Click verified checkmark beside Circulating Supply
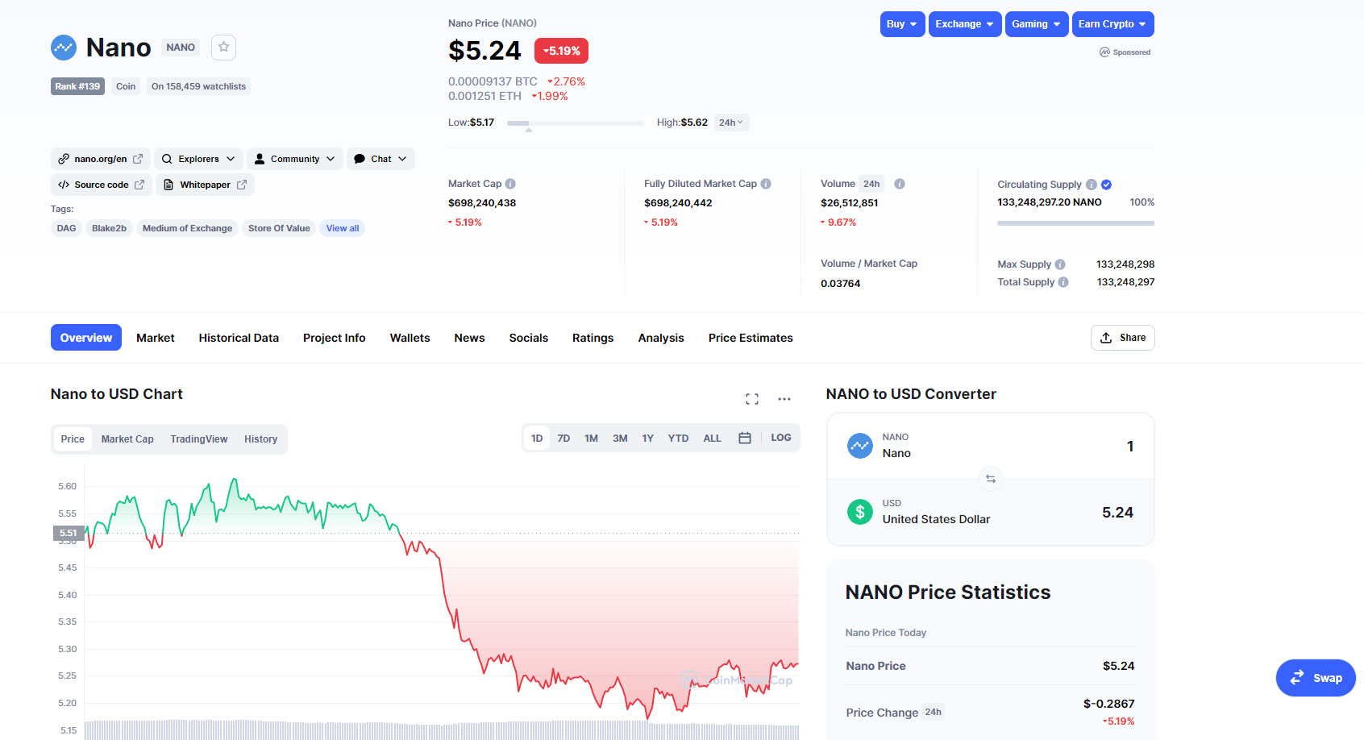 click(1106, 185)
